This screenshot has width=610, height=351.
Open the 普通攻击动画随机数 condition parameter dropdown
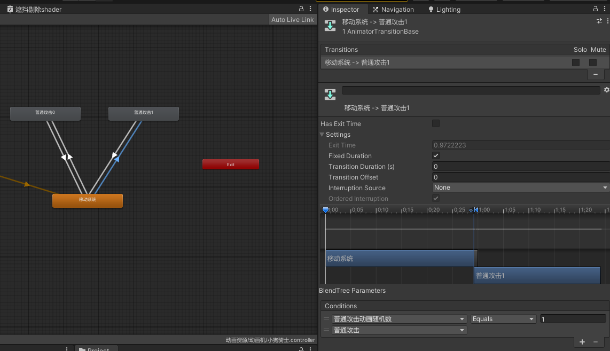399,319
